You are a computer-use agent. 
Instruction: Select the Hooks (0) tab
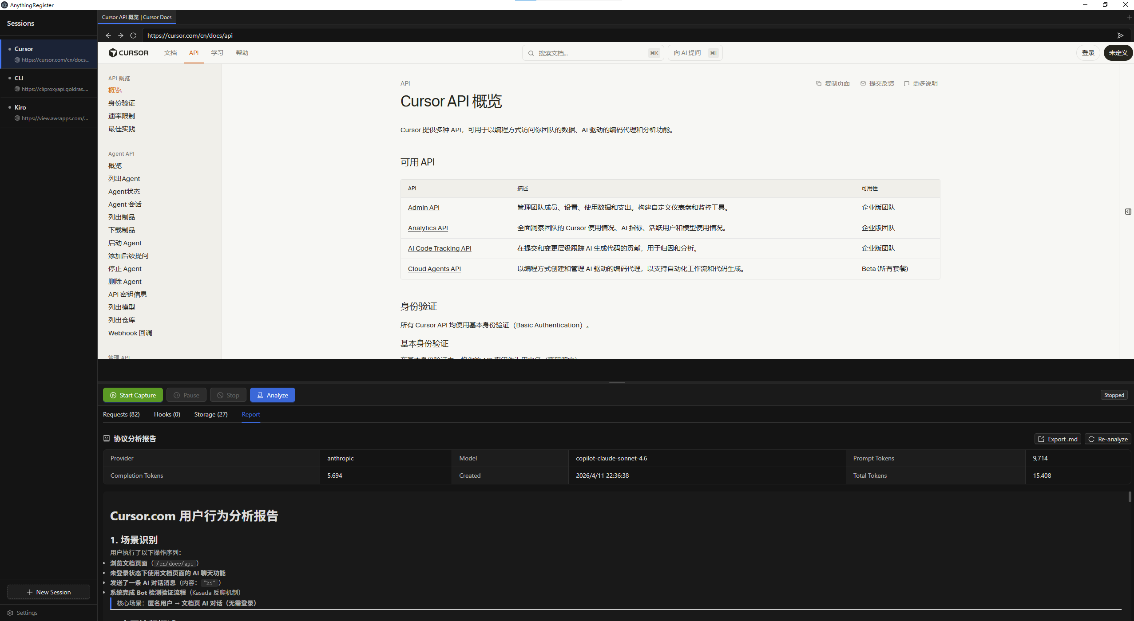point(167,414)
